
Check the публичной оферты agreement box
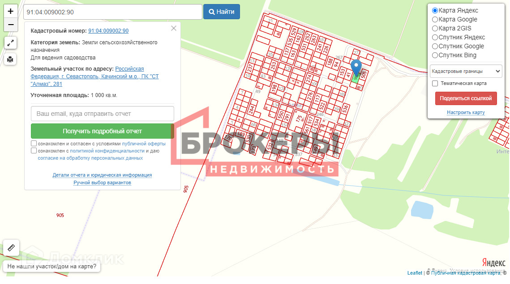(34, 143)
